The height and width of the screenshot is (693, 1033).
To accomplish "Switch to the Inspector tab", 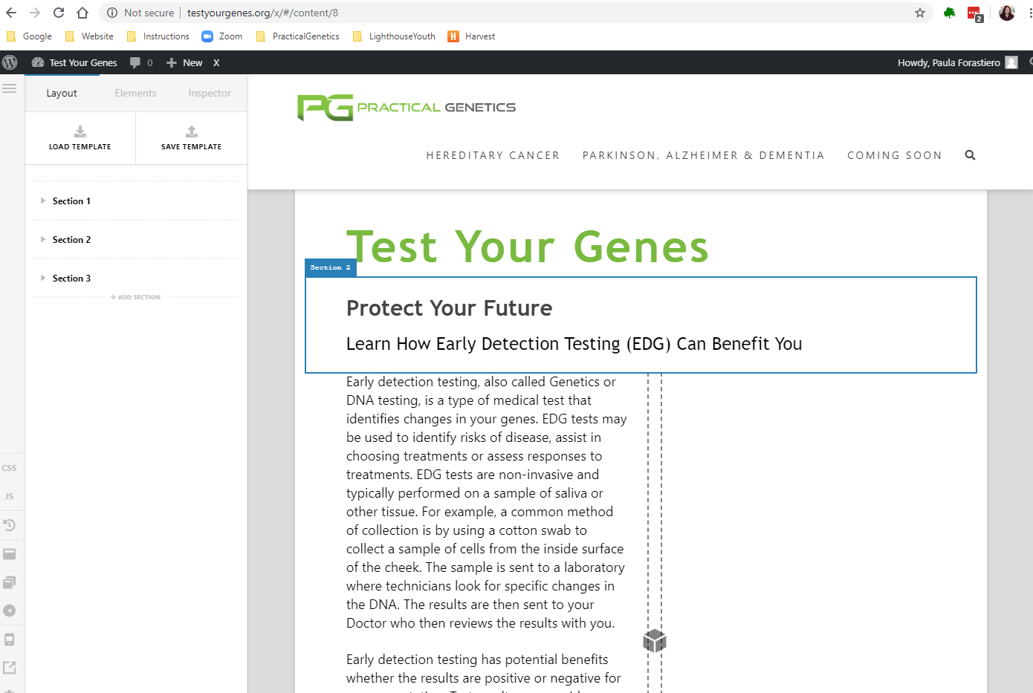I will (210, 93).
